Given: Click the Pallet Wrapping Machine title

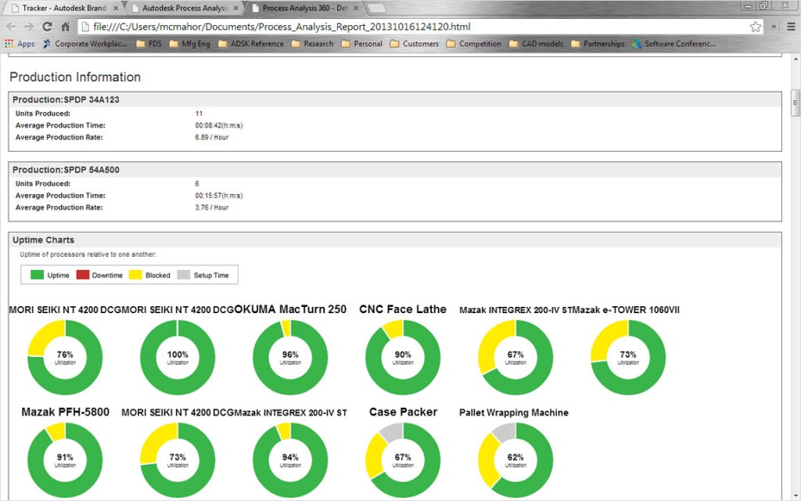Looking at the screenshot, I should (514, 413).
